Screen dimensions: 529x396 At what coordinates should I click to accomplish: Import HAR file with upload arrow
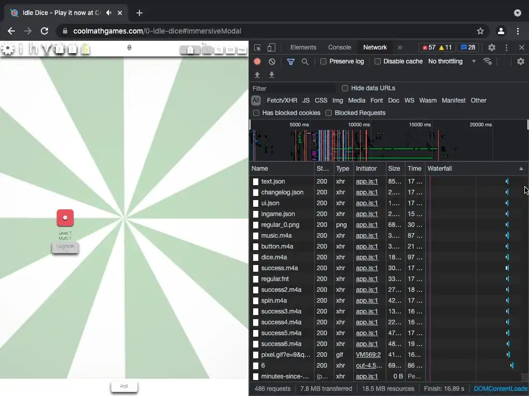[x=257, y=75]
